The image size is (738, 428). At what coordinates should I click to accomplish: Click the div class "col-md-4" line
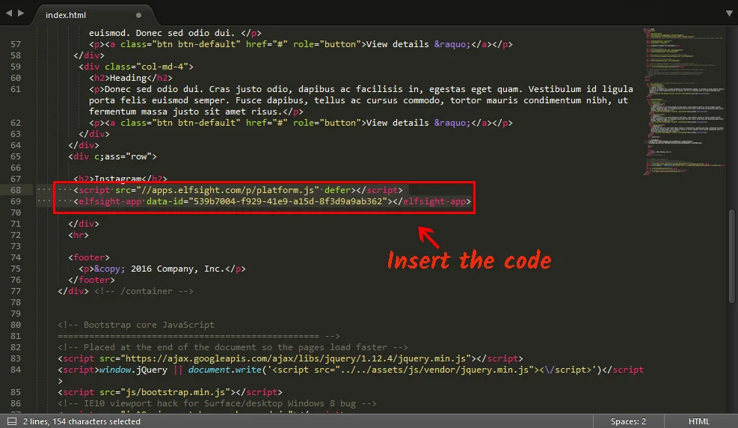(136, 67)
